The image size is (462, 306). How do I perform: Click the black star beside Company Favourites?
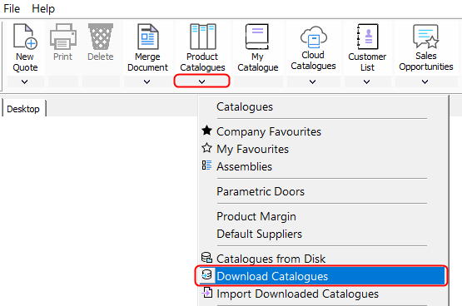pyautogui.click(x=206, y=131)
